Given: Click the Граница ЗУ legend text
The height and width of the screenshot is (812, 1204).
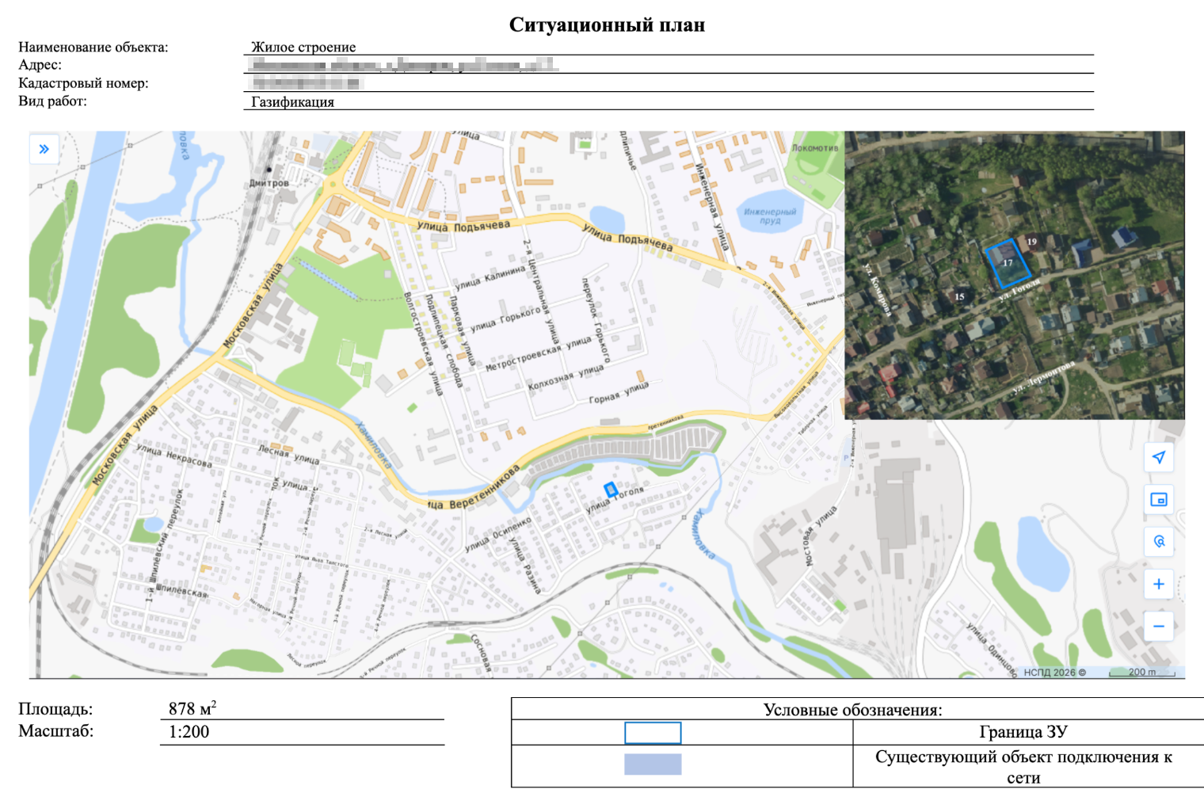Looking at the screenshot, I should point(1023,732).
